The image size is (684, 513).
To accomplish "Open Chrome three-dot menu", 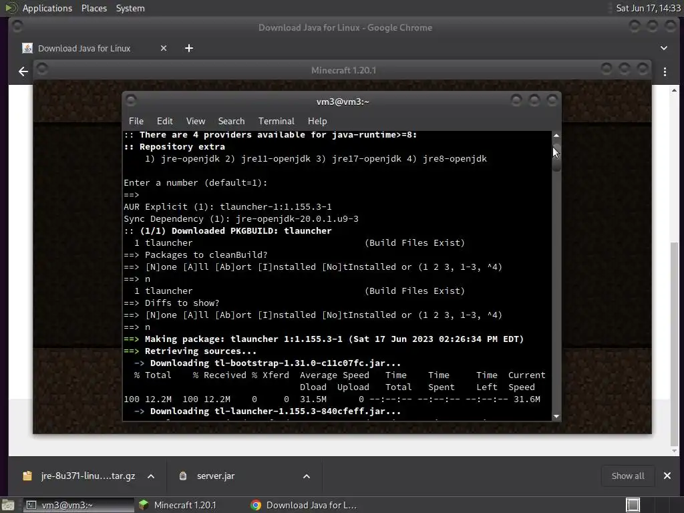I will [665, 71].
